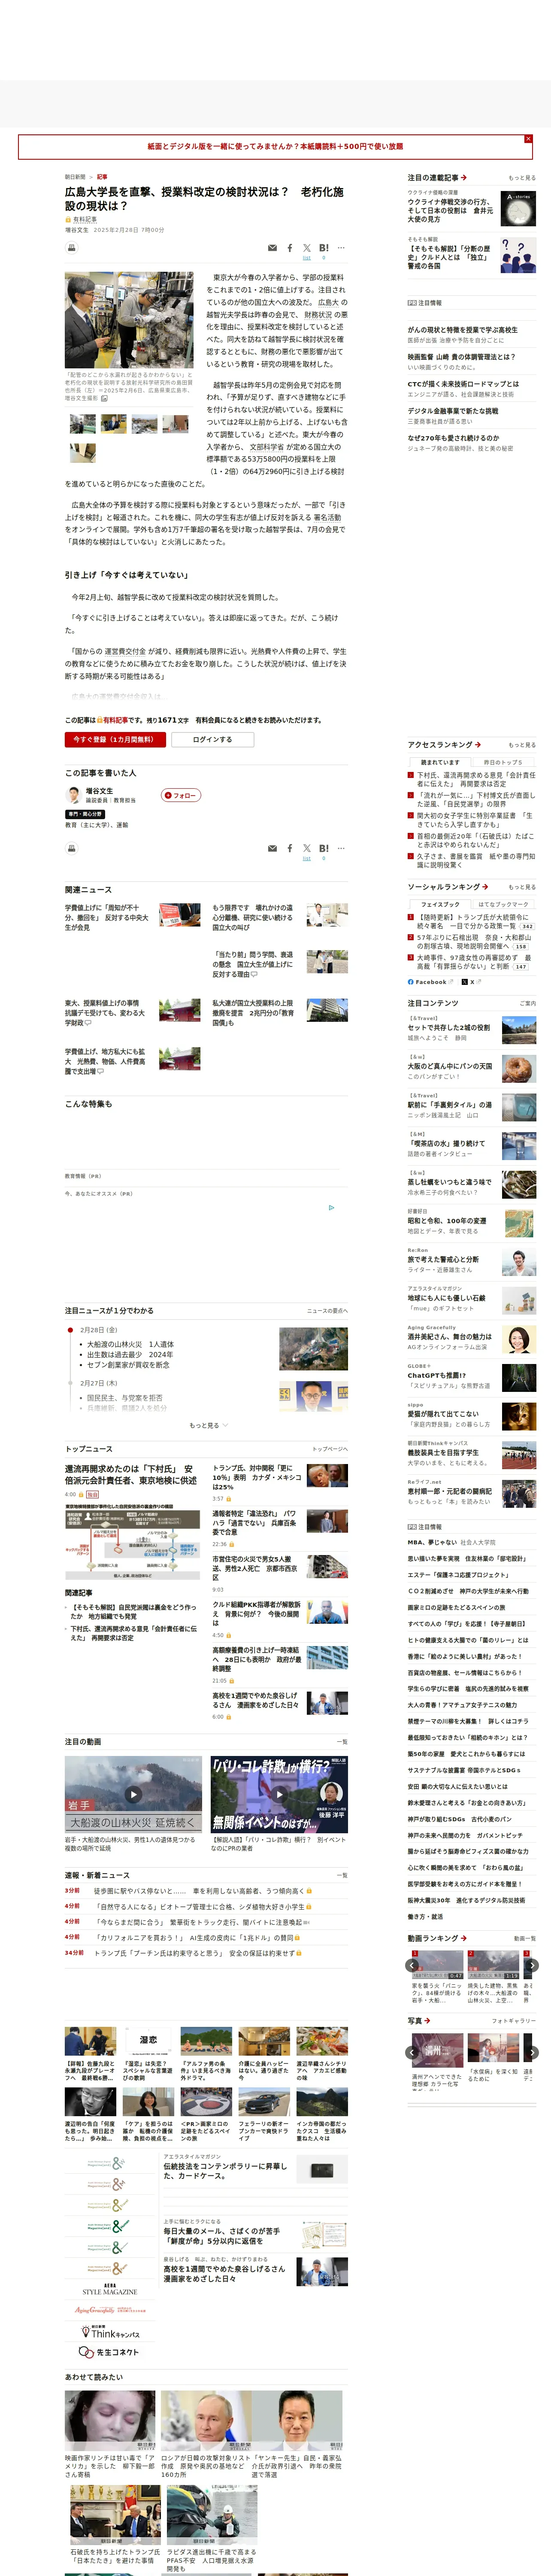Image resolution: width=551 pixels, height=2576 pixels.
Task: Open the ellipsis menu in the bottom share row
Action: [x=341, y=848]
